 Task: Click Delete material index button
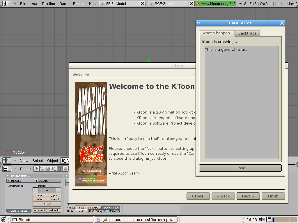coord(54,196)
